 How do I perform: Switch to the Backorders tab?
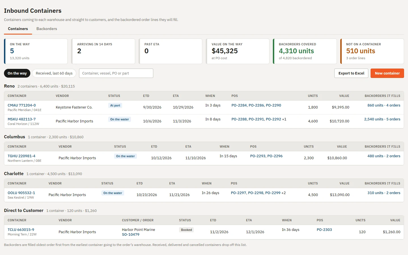coord(47,29)
